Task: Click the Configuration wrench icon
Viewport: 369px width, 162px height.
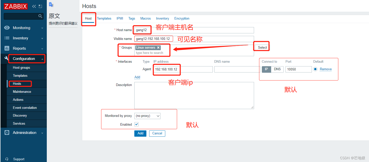Action: (x=7, y=58)
